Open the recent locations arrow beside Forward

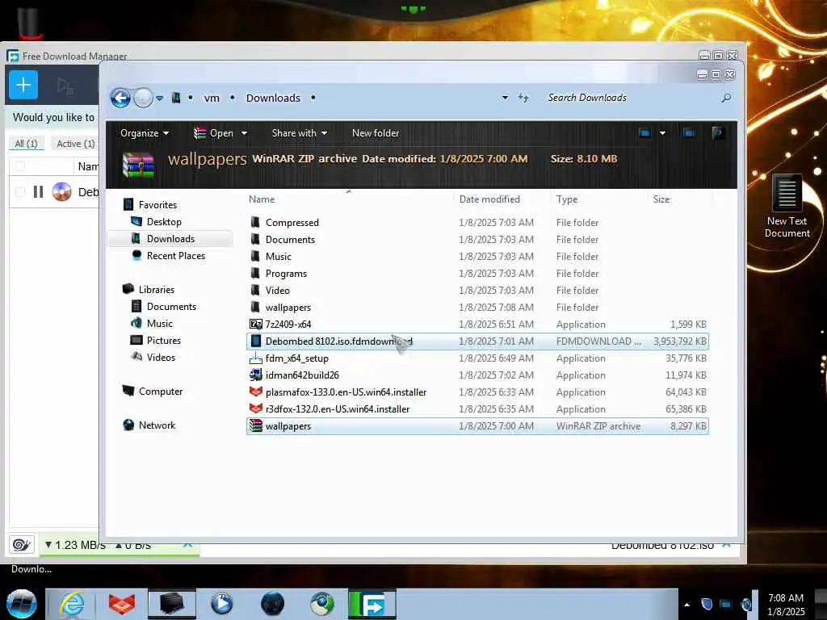(x=159, y=98)
